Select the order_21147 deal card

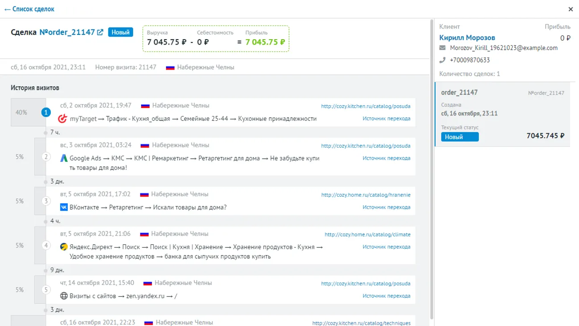[502, 114]
